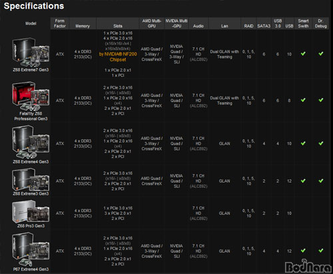Click the Audio cell of the Z68 Pro3 Gen3 row

tap(198, 213)
